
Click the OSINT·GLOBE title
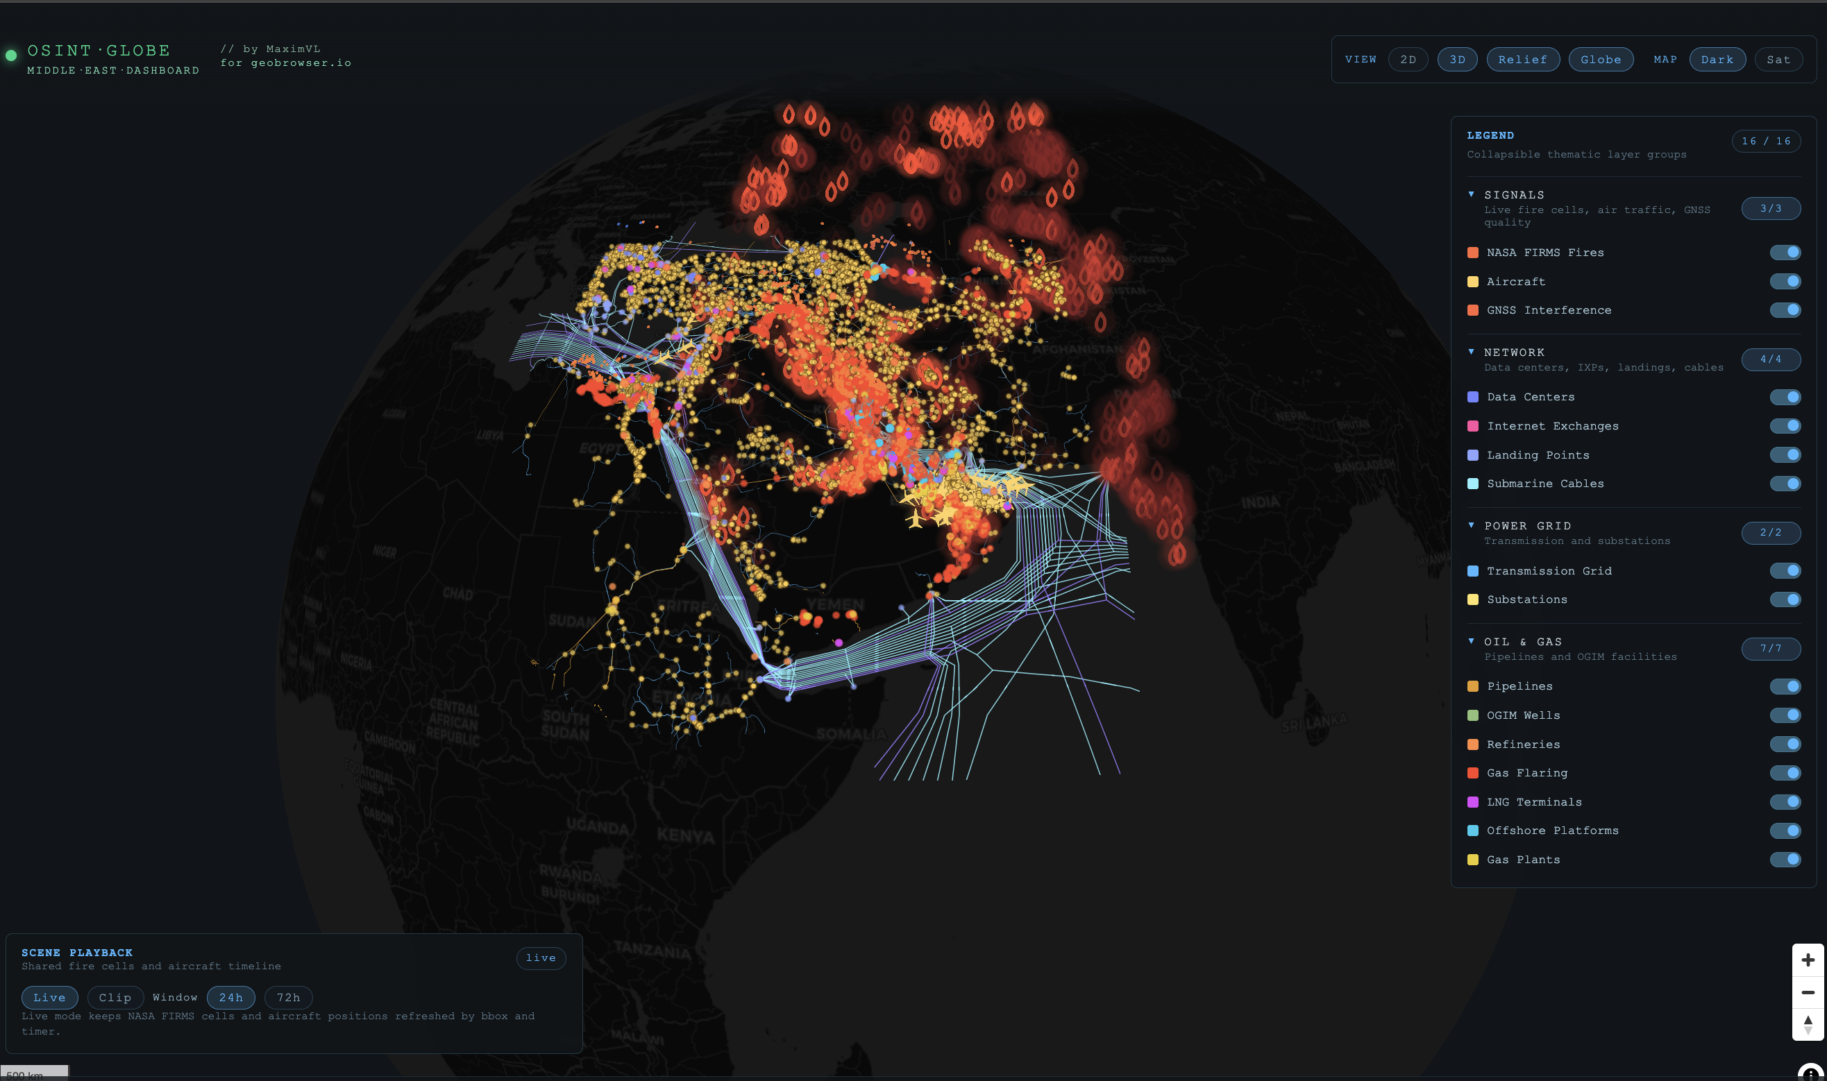pyautogui.click(x=99, y=50)
